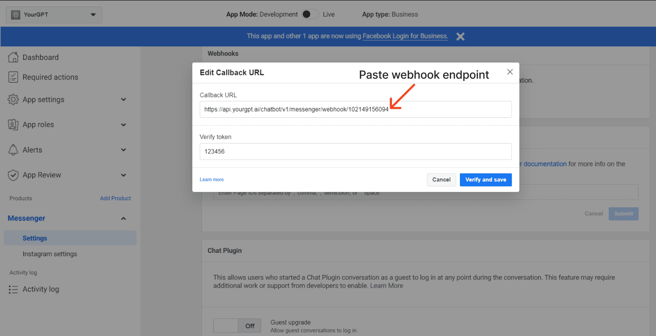
Task: Switch to Messenger Settings tab
Action: coord(35,238)
